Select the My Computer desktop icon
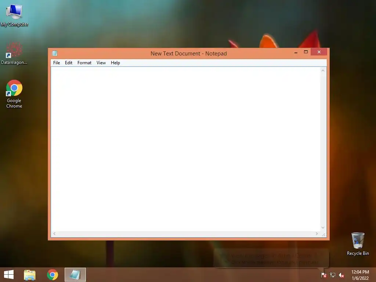 [14, 15]
